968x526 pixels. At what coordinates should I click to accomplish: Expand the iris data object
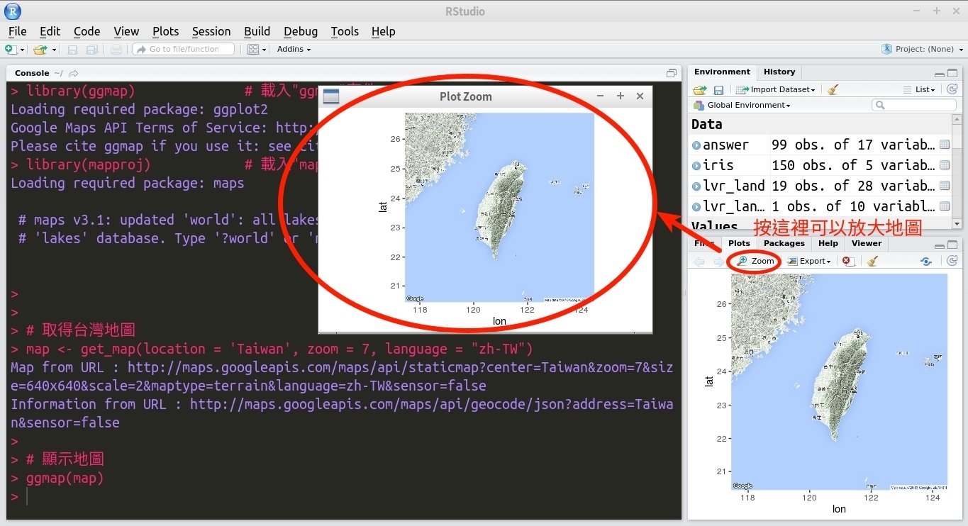(696, 165)
